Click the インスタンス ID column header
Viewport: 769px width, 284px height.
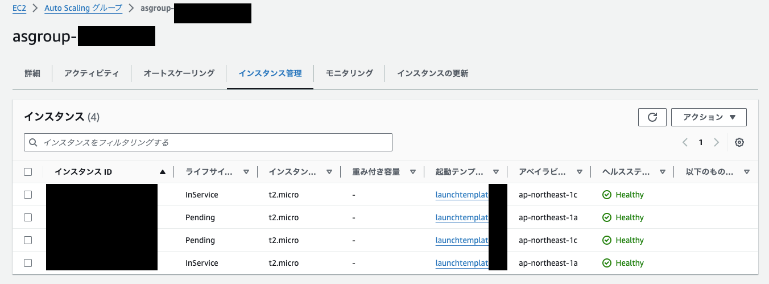click(83, 172)
